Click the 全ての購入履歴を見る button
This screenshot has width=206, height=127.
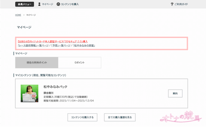[x=120, y=117]
